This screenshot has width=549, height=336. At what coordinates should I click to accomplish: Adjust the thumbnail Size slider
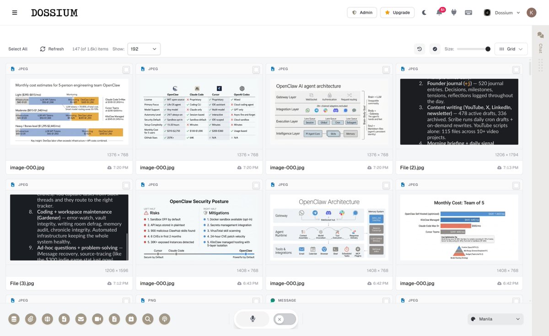point(474,49)
